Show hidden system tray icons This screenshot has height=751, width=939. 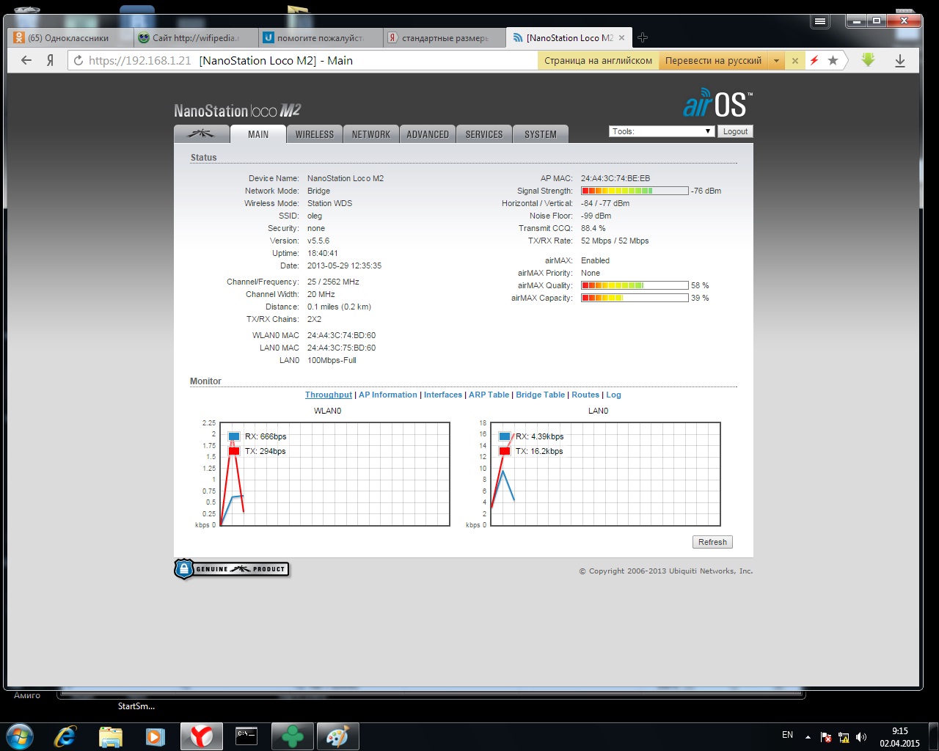click(808, 736)
